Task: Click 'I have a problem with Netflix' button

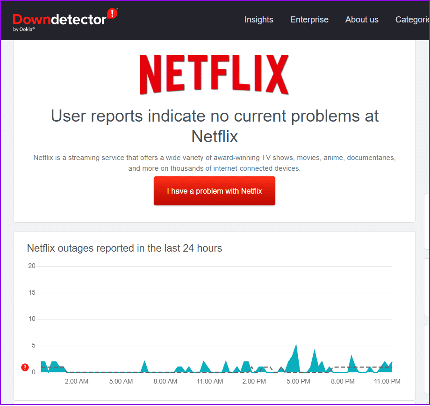Action: (214, 191)
